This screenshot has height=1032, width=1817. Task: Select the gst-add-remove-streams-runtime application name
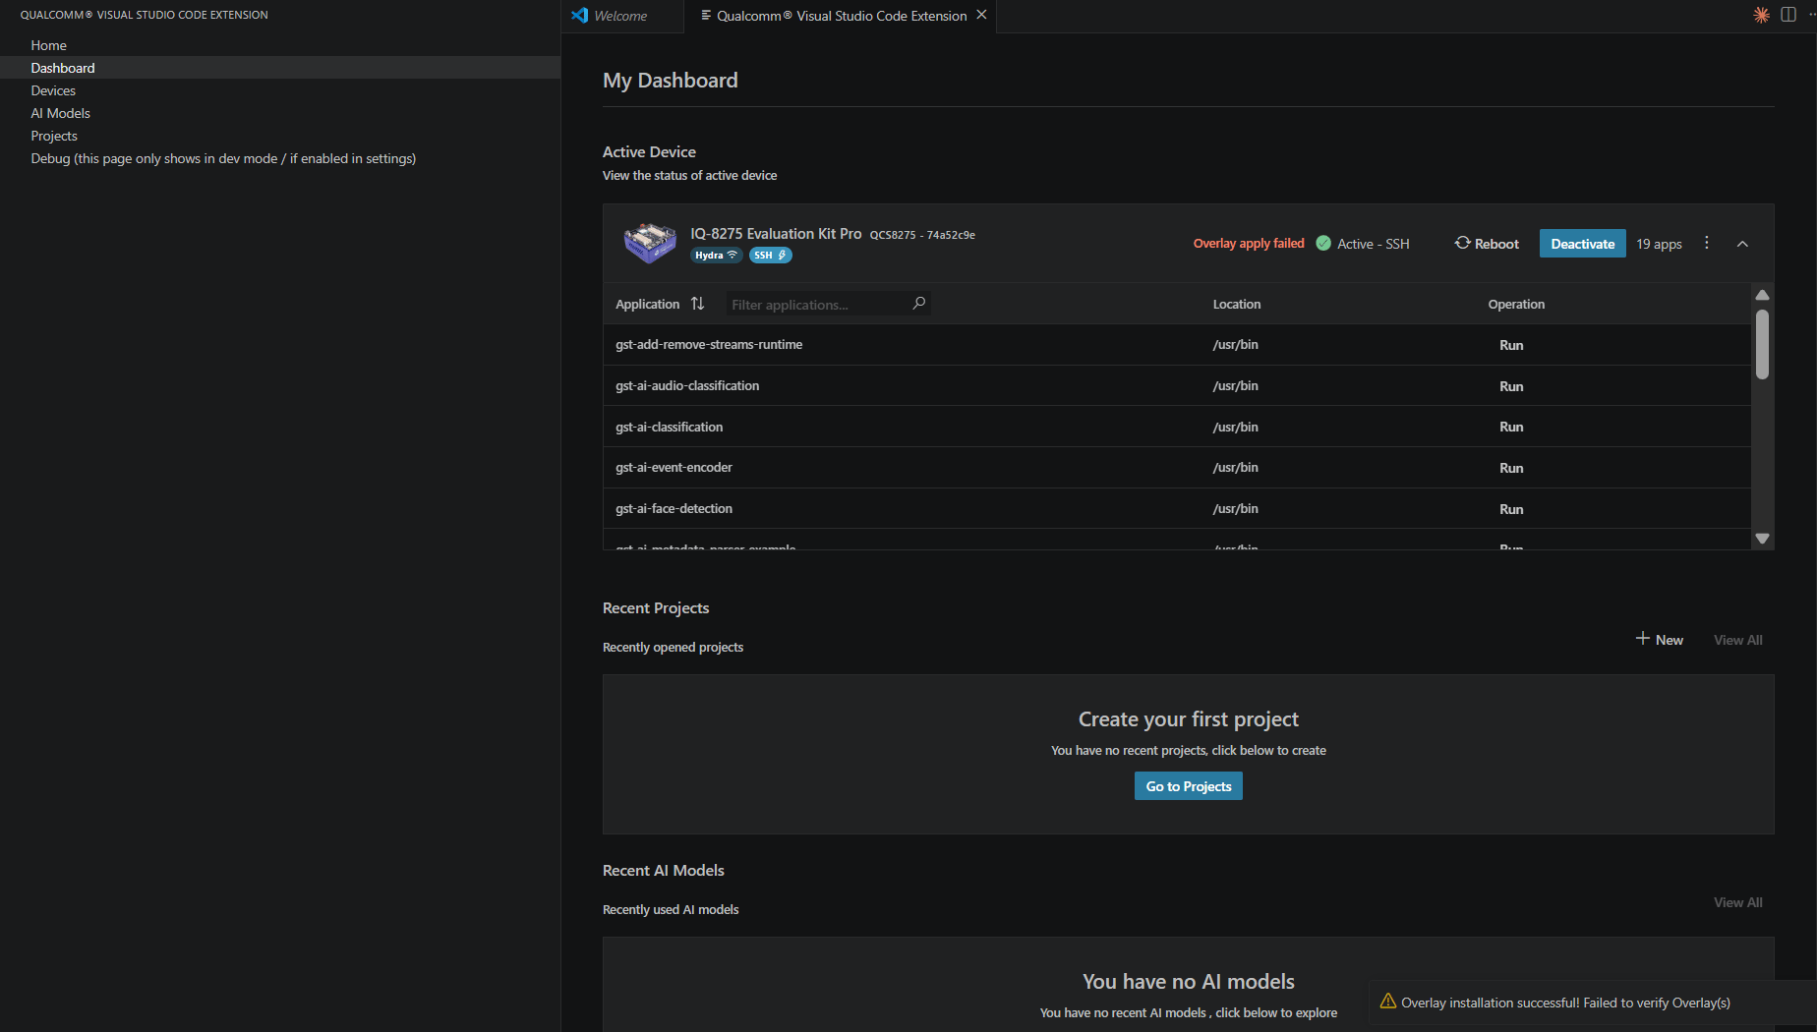click(x=709, y=345)
